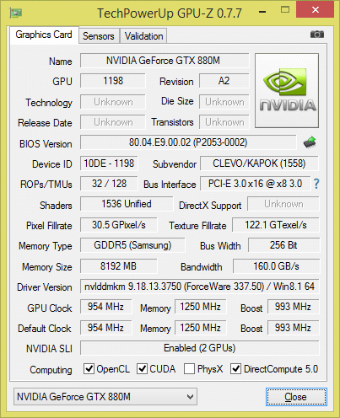Minimize the GPU-Z window
340x418 pixels.
[x=262, y=12]
